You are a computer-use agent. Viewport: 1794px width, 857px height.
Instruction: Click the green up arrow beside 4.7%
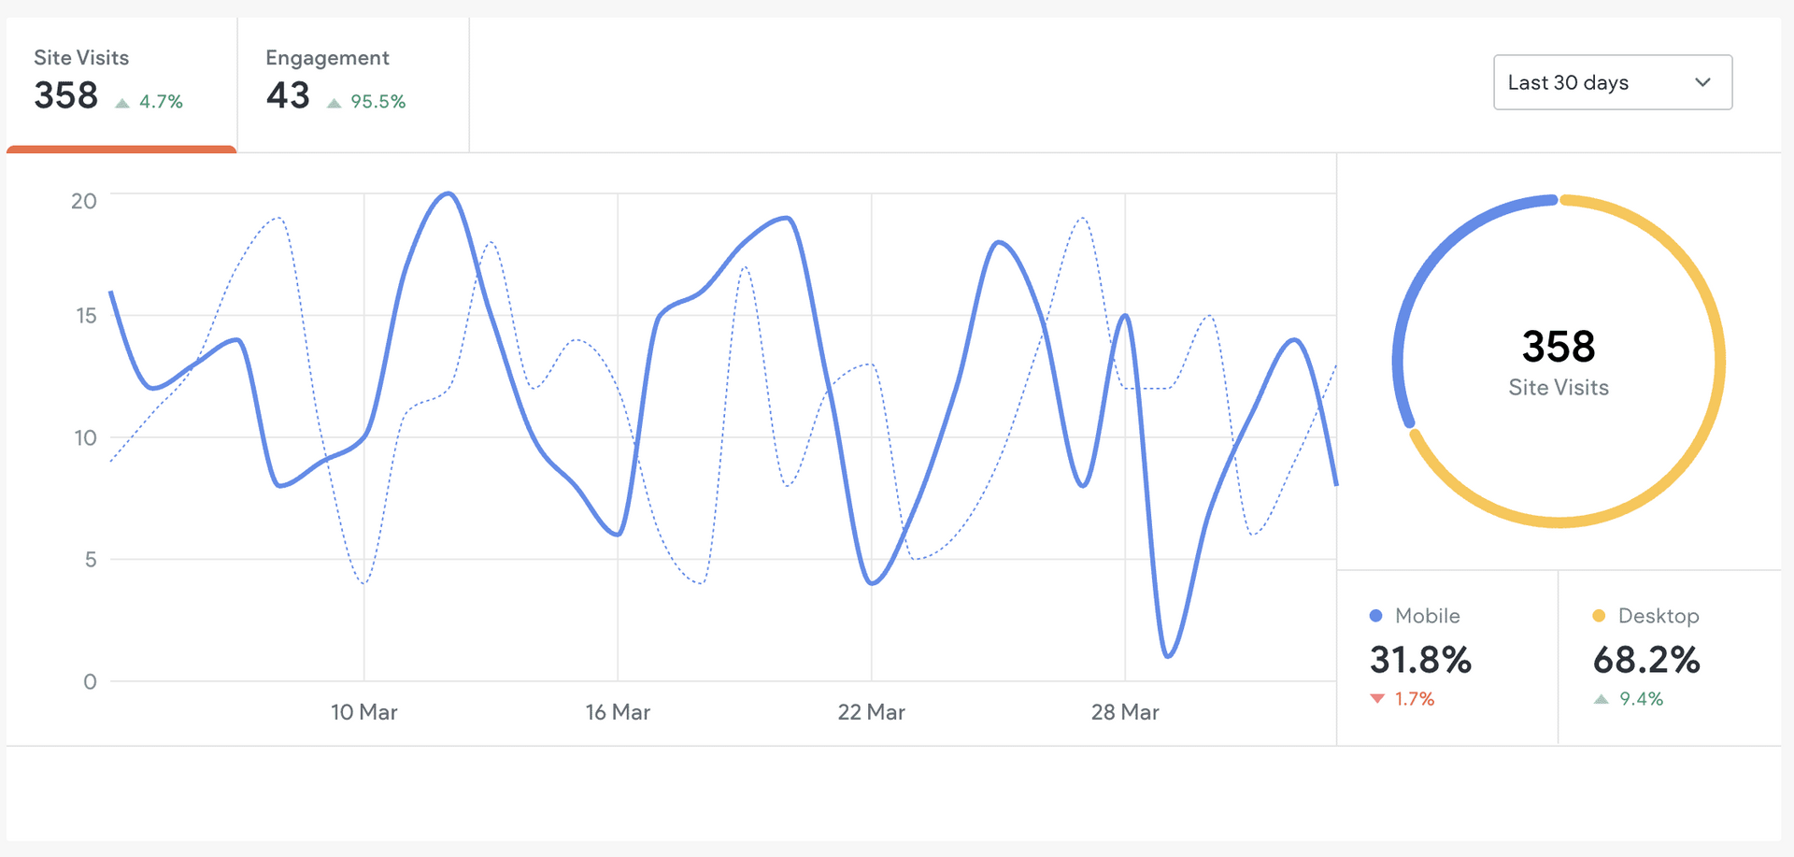point(122,103)
